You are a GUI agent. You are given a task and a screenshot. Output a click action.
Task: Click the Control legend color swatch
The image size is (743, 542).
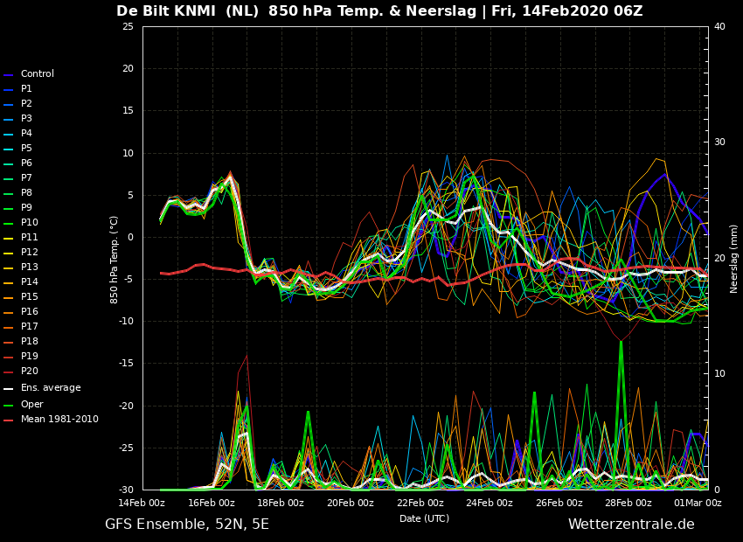pos(9,75)
